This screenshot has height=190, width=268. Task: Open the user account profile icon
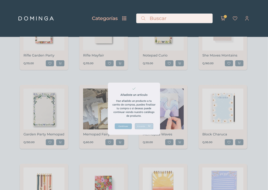click(247, 18)
